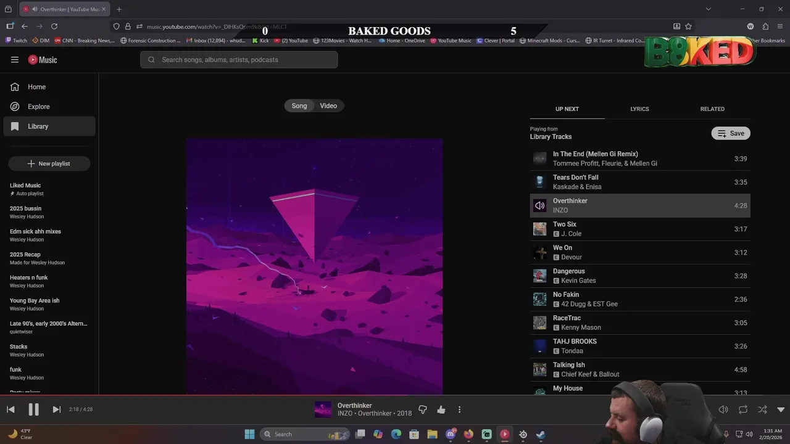Open the LYRICS tab

(x=639, y=109)
